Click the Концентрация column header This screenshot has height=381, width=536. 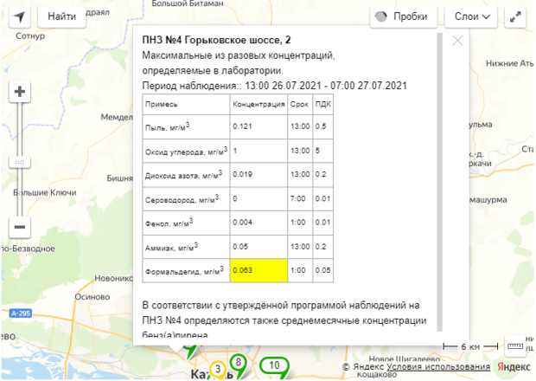point(258,104)
